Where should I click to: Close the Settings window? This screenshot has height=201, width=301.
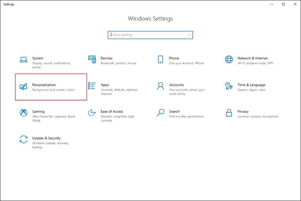pyautogui.click(x=295, y=4)
